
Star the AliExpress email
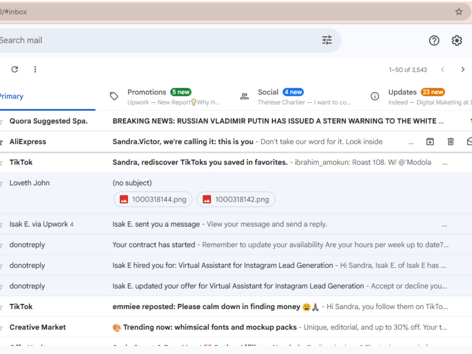click(x=1, y=142)
